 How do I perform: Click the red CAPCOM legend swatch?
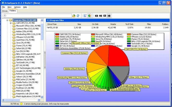(57, 35)
